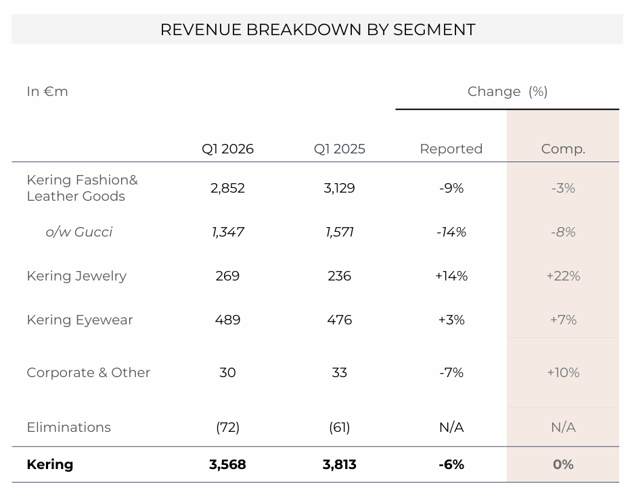This screenshot has width=632, height=492.
Task: Select Jewelry reported change +14%
Action: point(451,276)
